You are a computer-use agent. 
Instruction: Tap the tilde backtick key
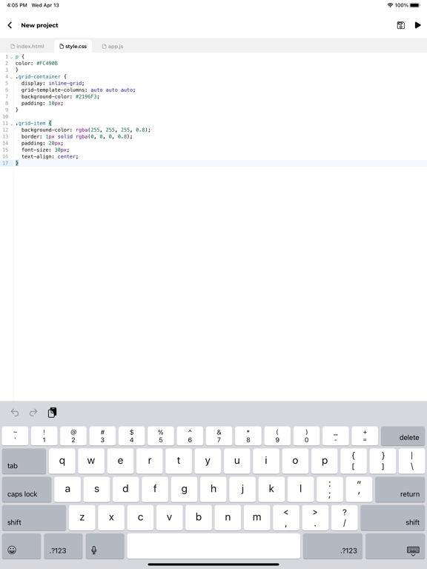(15, 436)
